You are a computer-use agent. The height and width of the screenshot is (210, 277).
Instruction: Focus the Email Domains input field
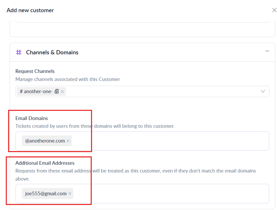pyautogui.click(x=168, y=141)
